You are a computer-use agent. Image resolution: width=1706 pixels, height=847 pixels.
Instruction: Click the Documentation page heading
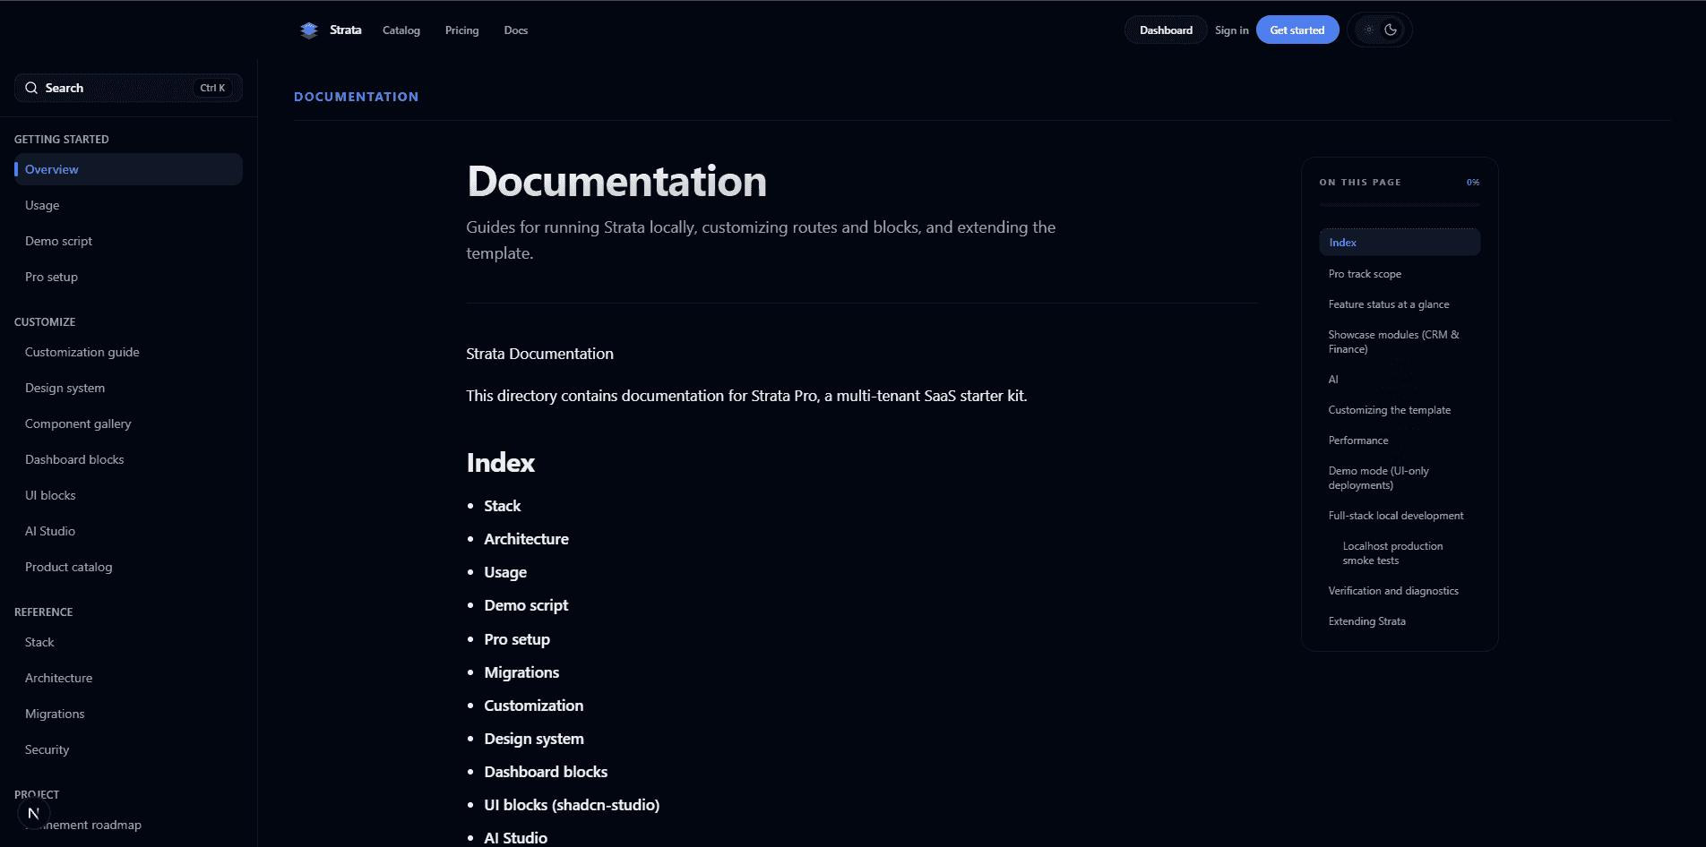616,181
